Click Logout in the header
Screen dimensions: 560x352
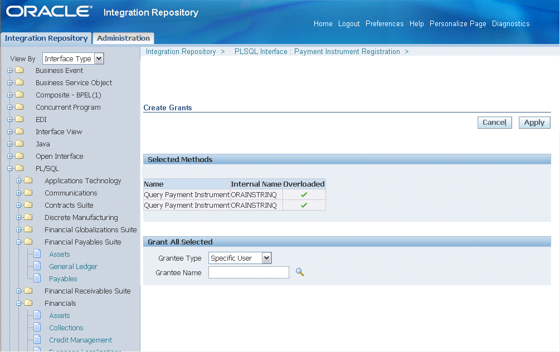click(x=349, y=23)
